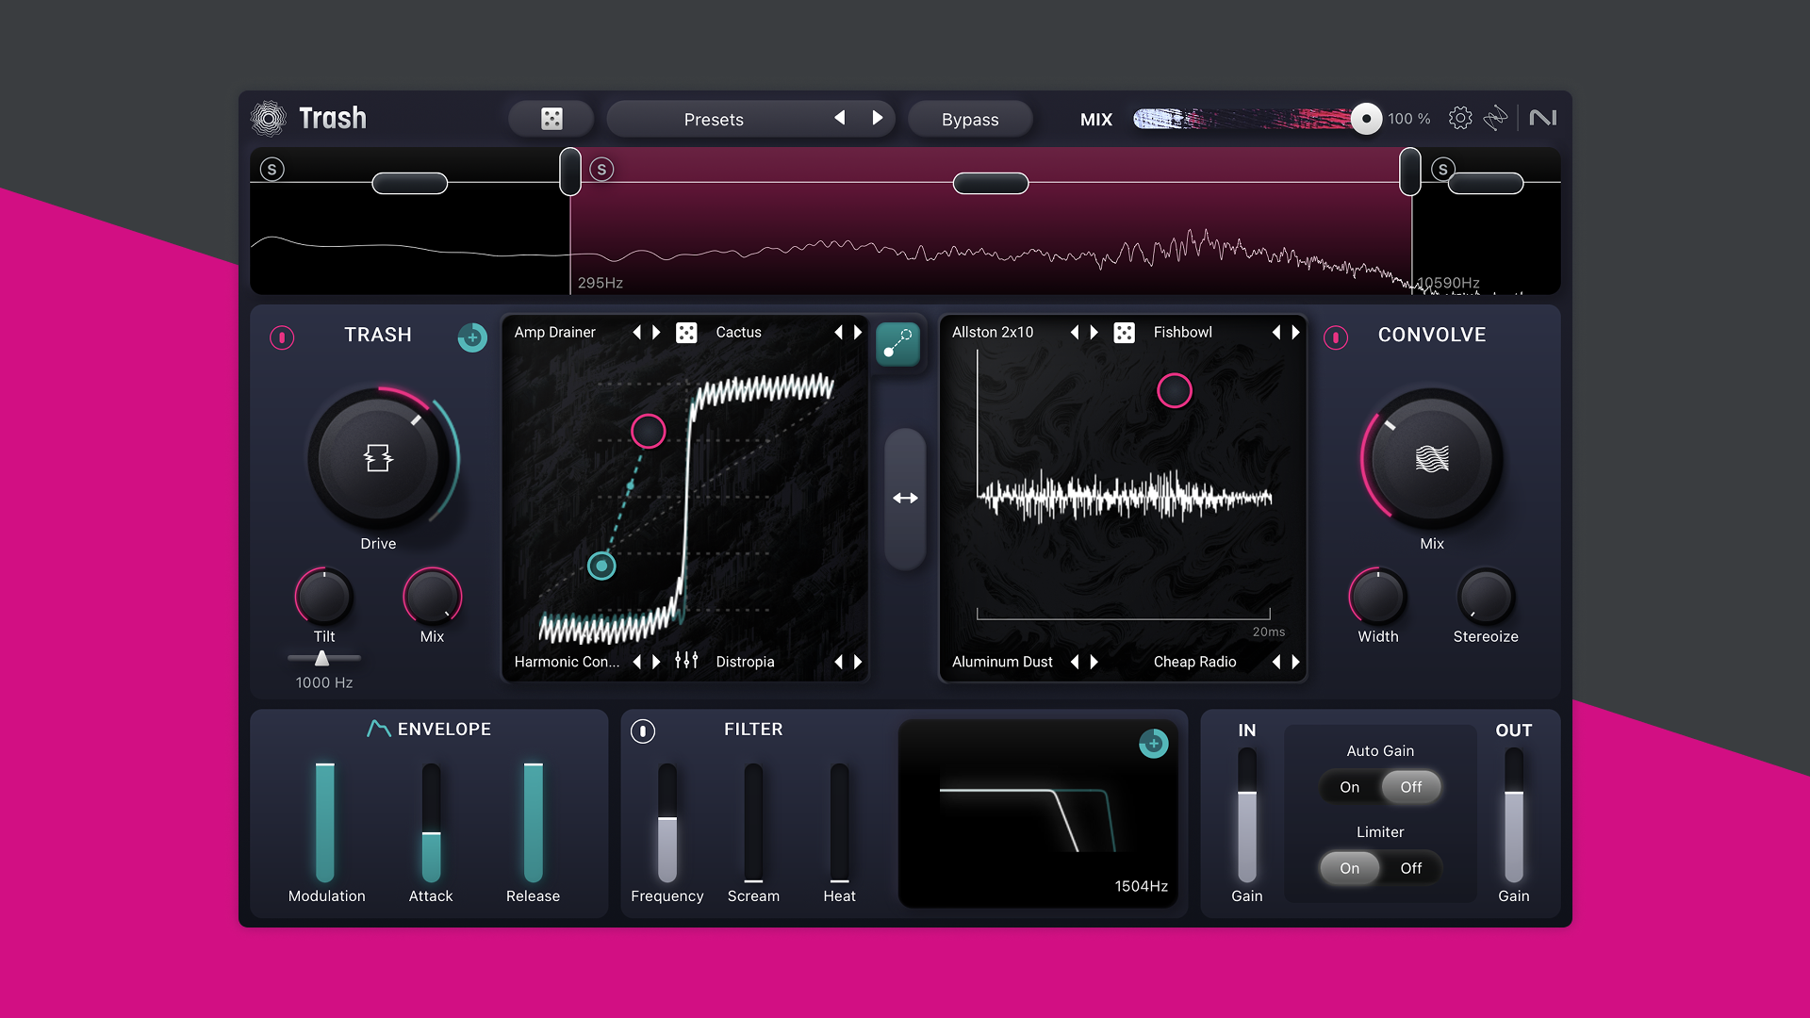Screen dimensions: 1810x1018
Task: Randomize Convolve impulses with the dice icon
Action: [x=1124, y=333]
